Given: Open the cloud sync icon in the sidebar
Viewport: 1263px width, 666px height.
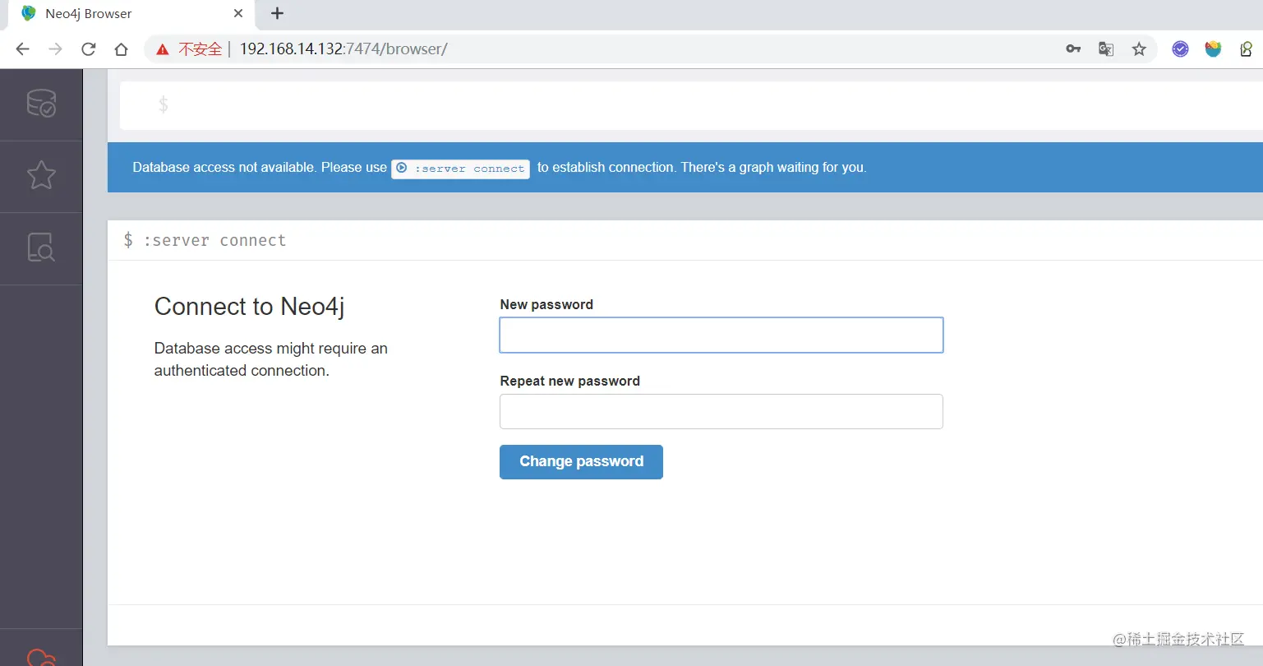Looking at the screenshot, I should tap(41, 657).
